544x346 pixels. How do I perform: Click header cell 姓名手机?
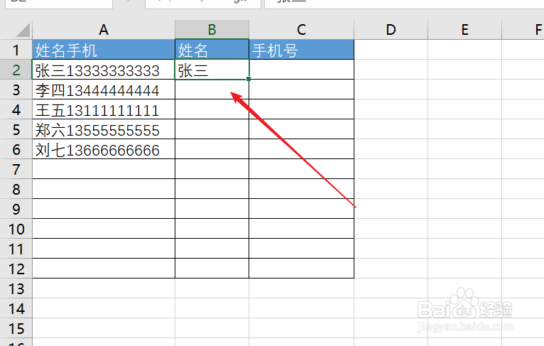[x=104, y=50]
